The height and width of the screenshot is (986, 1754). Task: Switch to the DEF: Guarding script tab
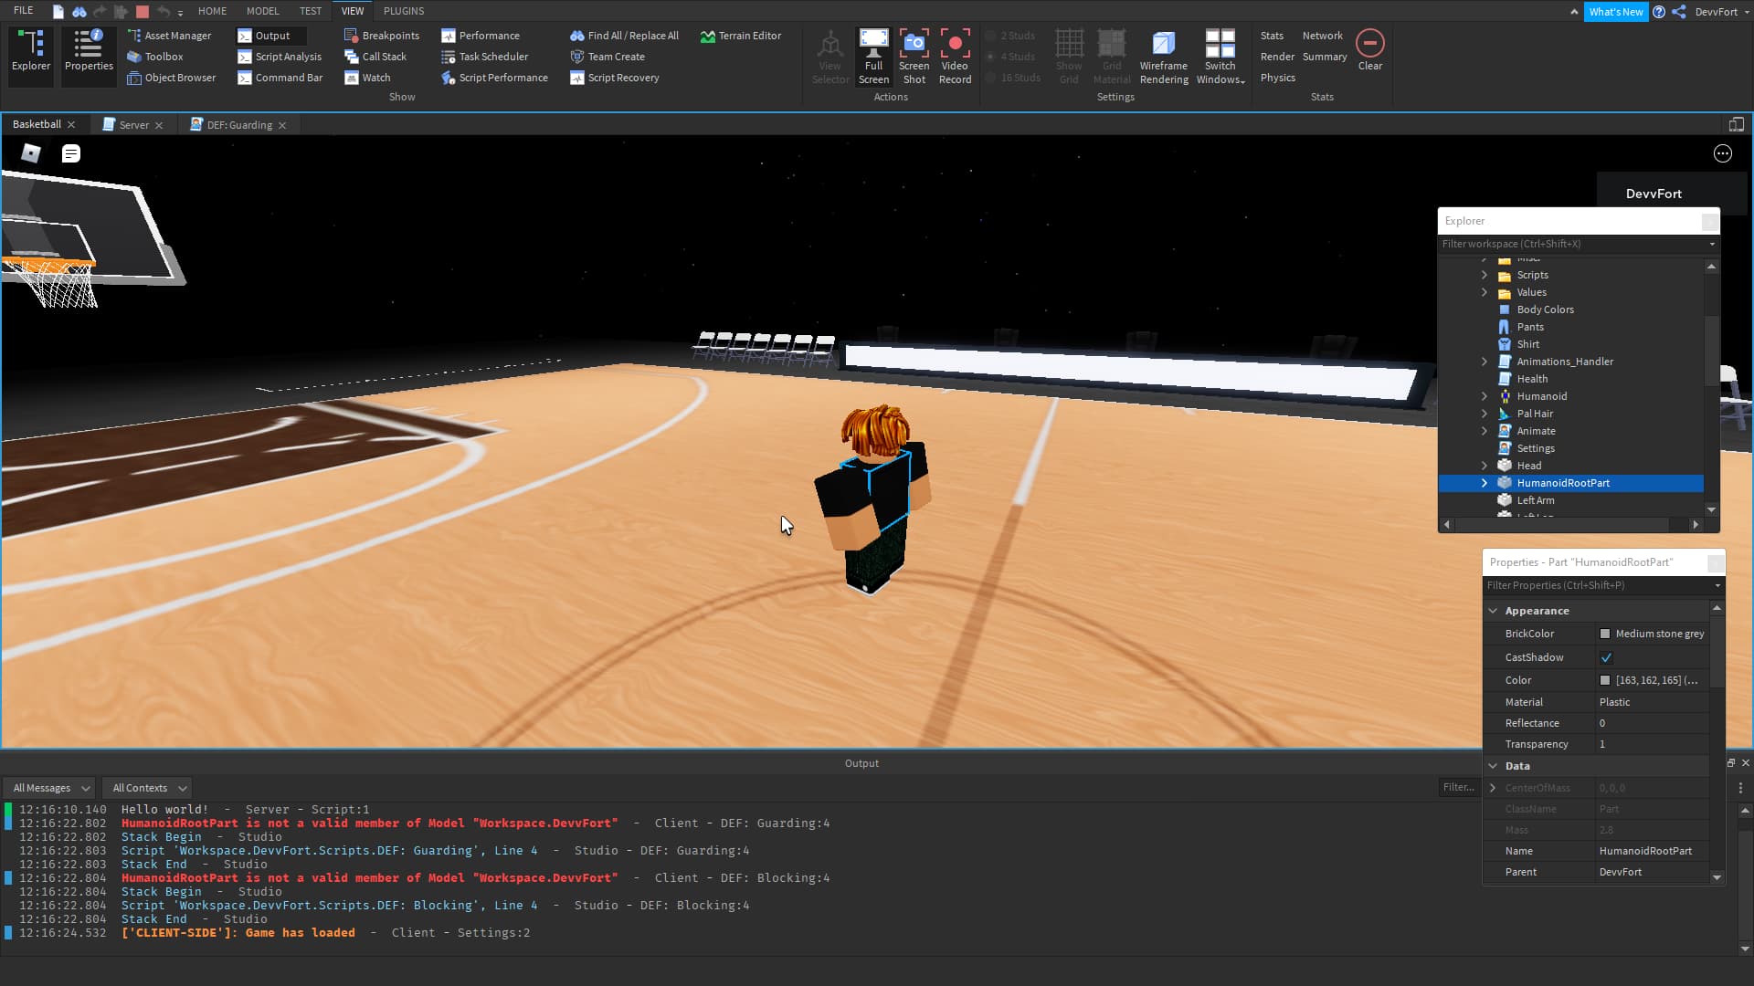tap(238, 125)
